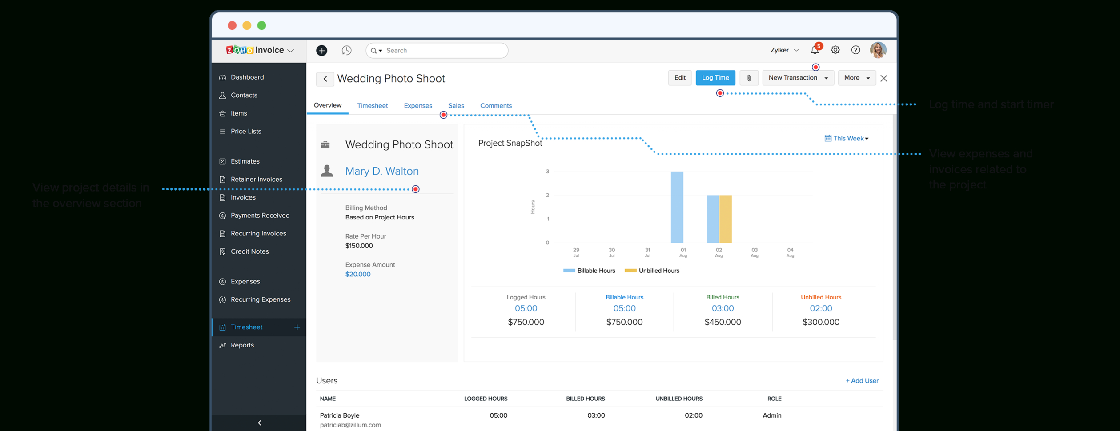The height and width of the screenshot is (431, 1120).
Task: Open the quick create plus menu
Action: pyautogui.click(x=321, y=50)
